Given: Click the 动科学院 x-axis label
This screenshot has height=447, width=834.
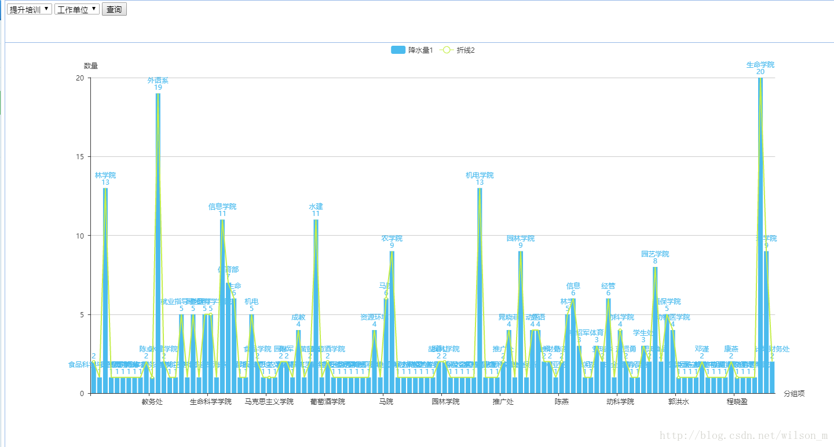Looking at the screenshot, I should tap(620, 402).
